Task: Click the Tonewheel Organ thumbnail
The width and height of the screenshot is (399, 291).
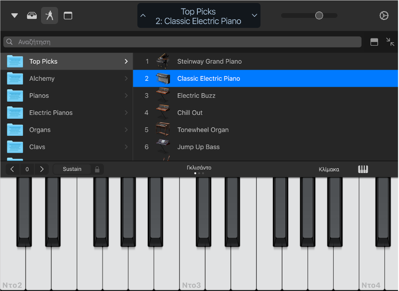Action: [x=163, y=129]
